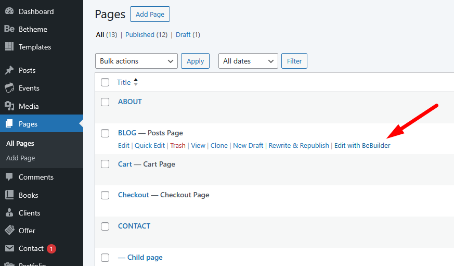Expand the All dates filter dropdown
The image size is (454, 266).
248,61
